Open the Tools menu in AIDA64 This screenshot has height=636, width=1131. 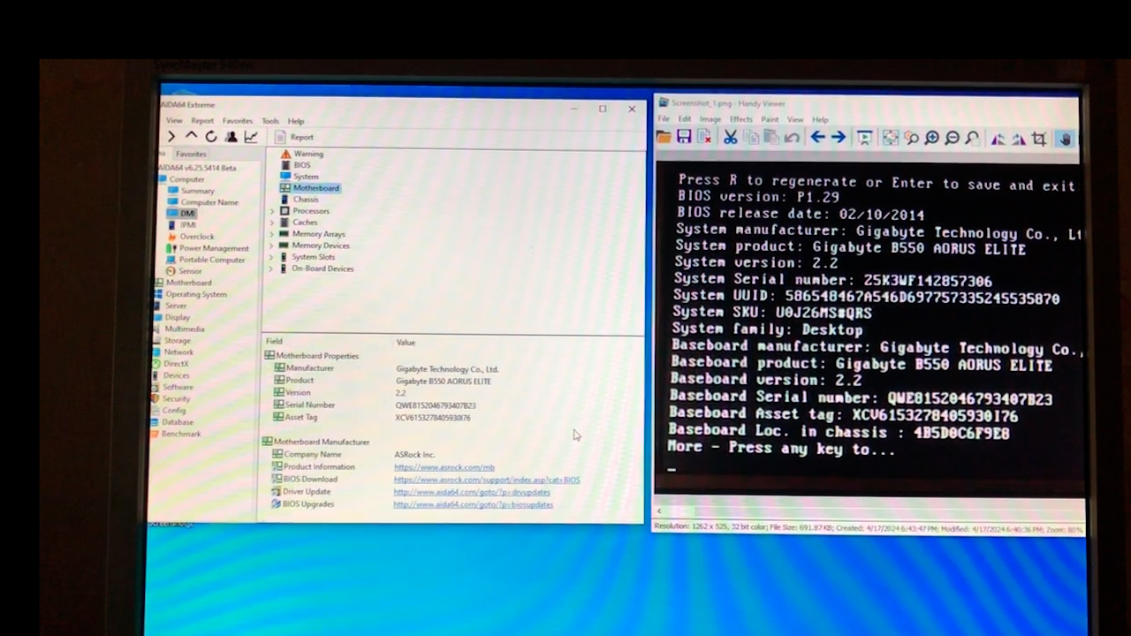pyautogui.click(x=270, y=121)
